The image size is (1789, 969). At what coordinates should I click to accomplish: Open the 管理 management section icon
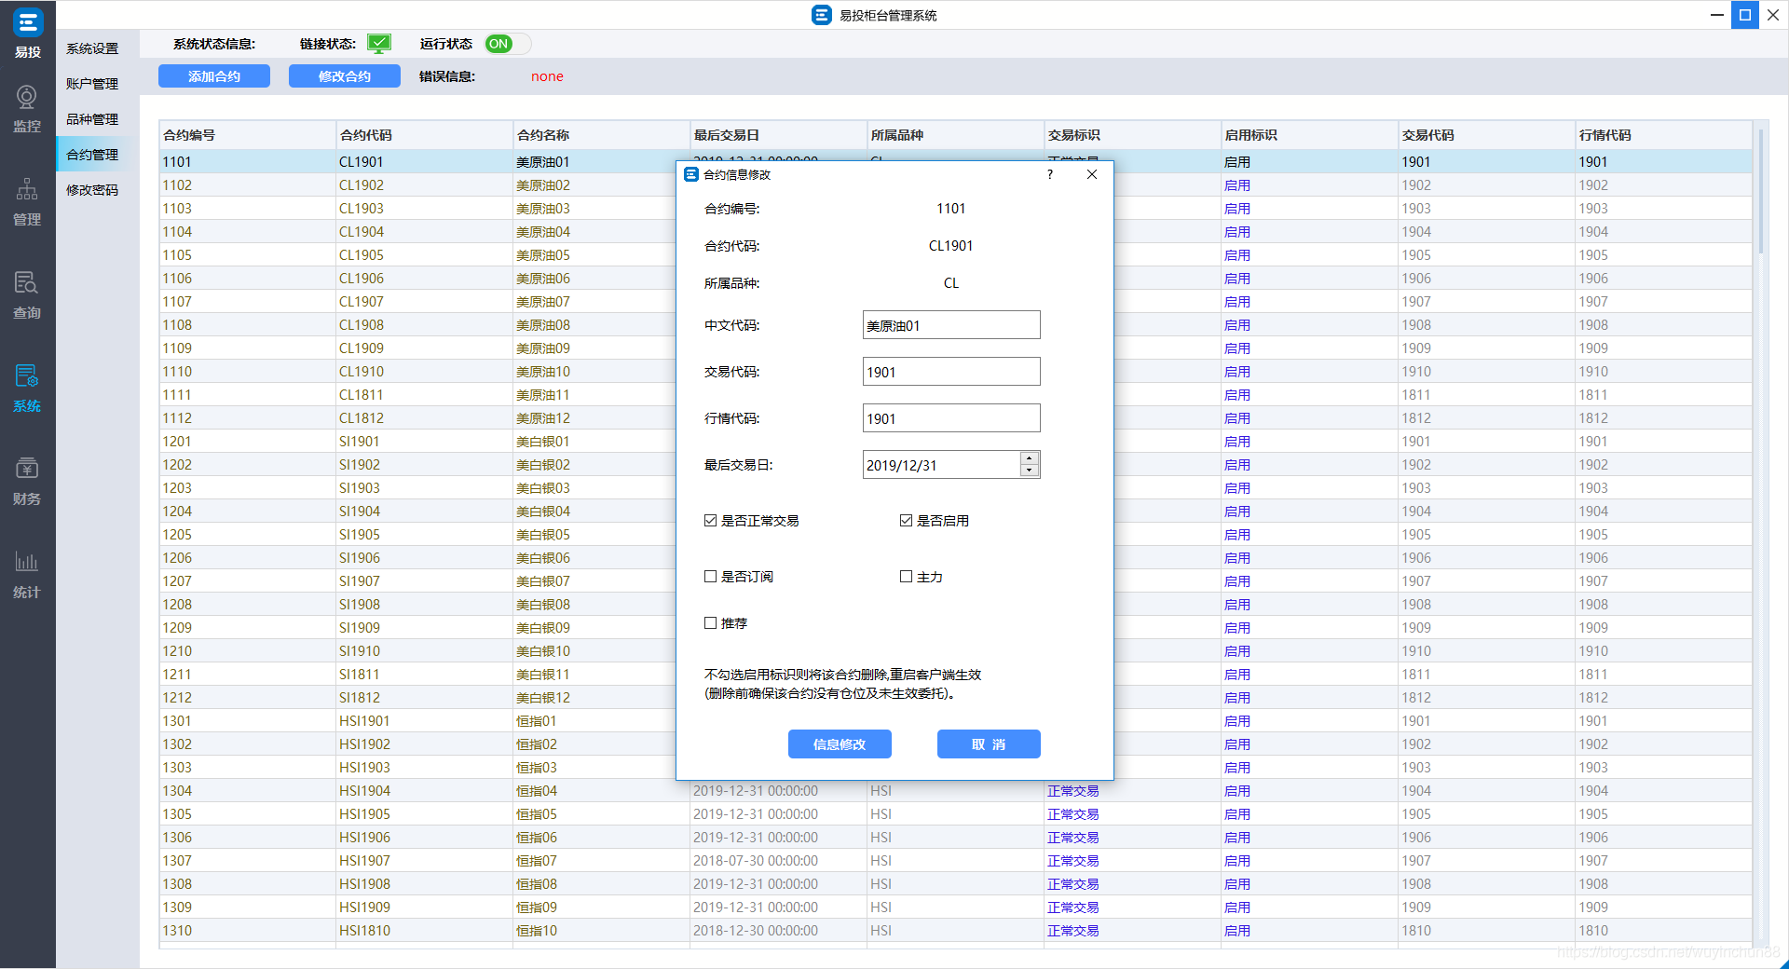pos(27,189)
